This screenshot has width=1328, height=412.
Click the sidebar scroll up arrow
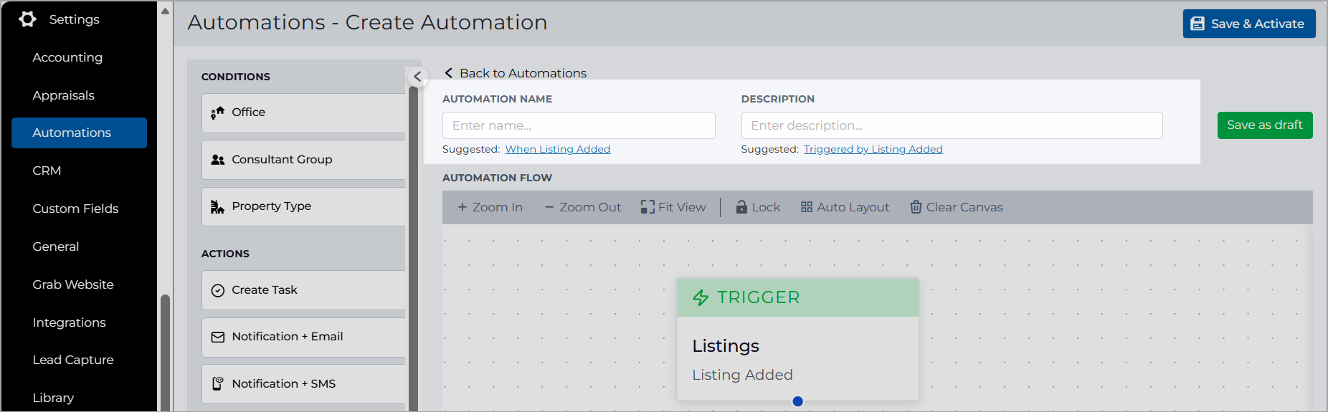click(x=165, y=11)
